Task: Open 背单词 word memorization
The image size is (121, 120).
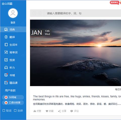Action: [x=13, y=52]
